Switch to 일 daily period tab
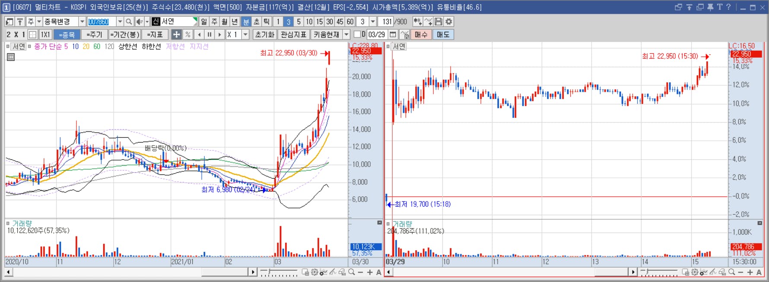Image resolution: width=769 pixels, height=282 pixels. (x=204, y=22)
